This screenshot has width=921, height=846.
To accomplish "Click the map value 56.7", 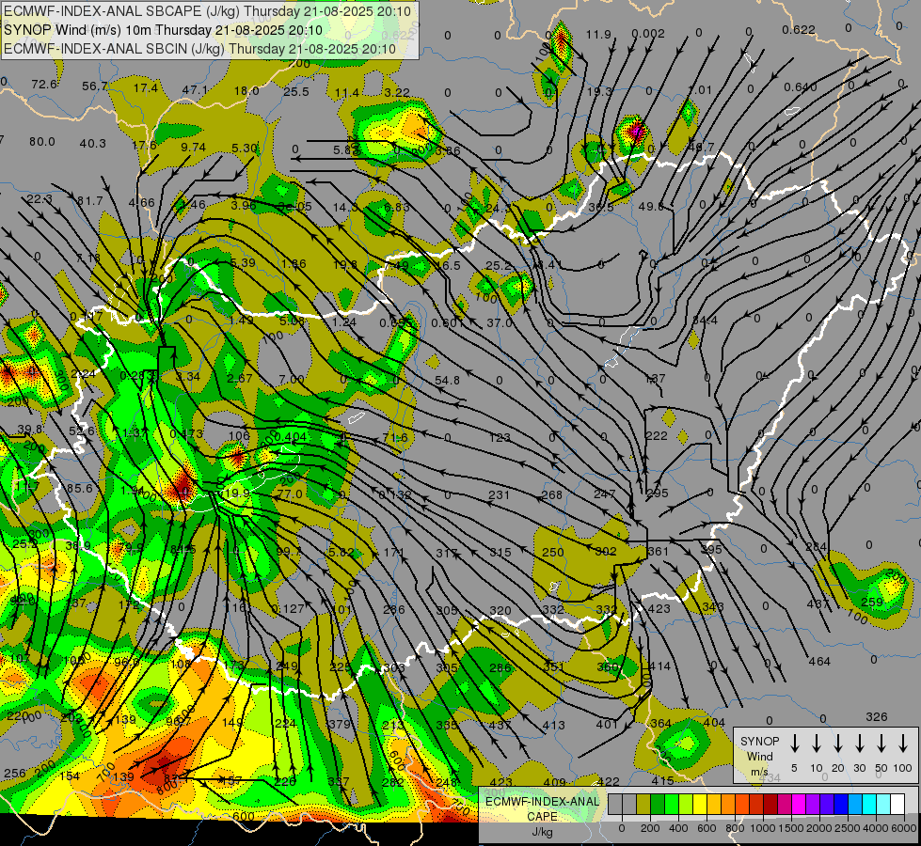I will pyautogui.click(x=95, y=86).
